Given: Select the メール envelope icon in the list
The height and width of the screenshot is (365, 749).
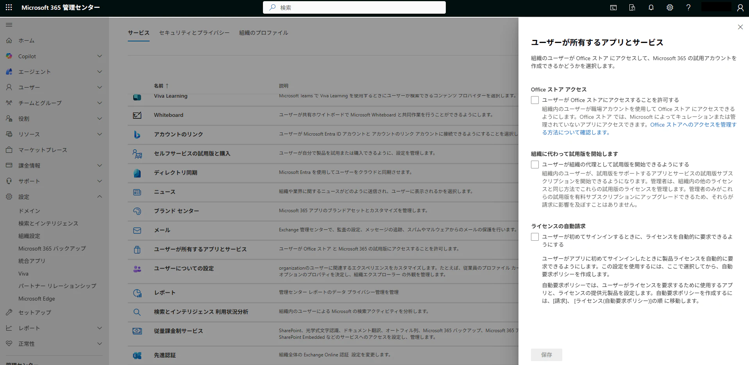Looking at the screenshot, I should tap(137, 230).
